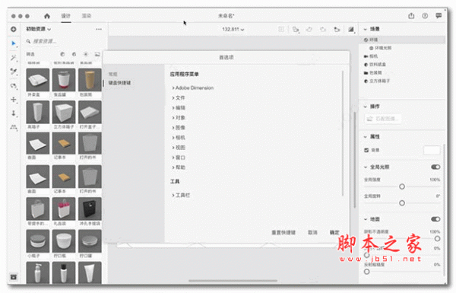This screenshot has width=456, height=293.
Task: Click the content panel icon at the toolbar bottom
Action: (x=14, y=277)
